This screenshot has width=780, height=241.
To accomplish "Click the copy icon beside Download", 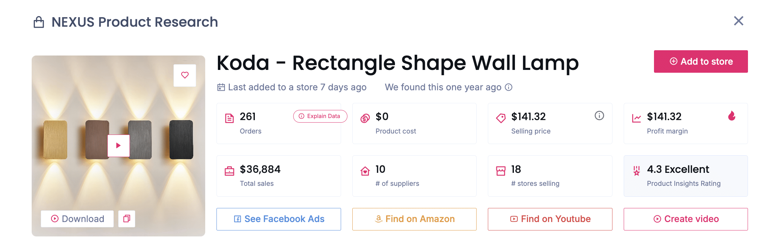I will [127, 219].
